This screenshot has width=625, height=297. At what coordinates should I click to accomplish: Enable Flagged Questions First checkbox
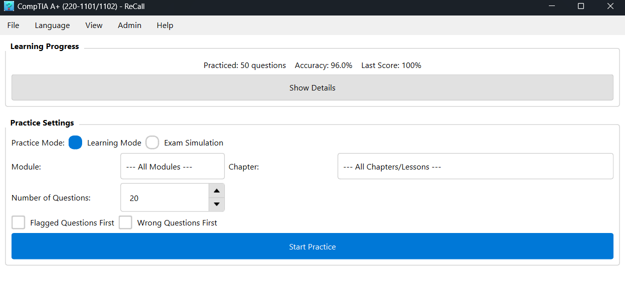coord(19,222)
